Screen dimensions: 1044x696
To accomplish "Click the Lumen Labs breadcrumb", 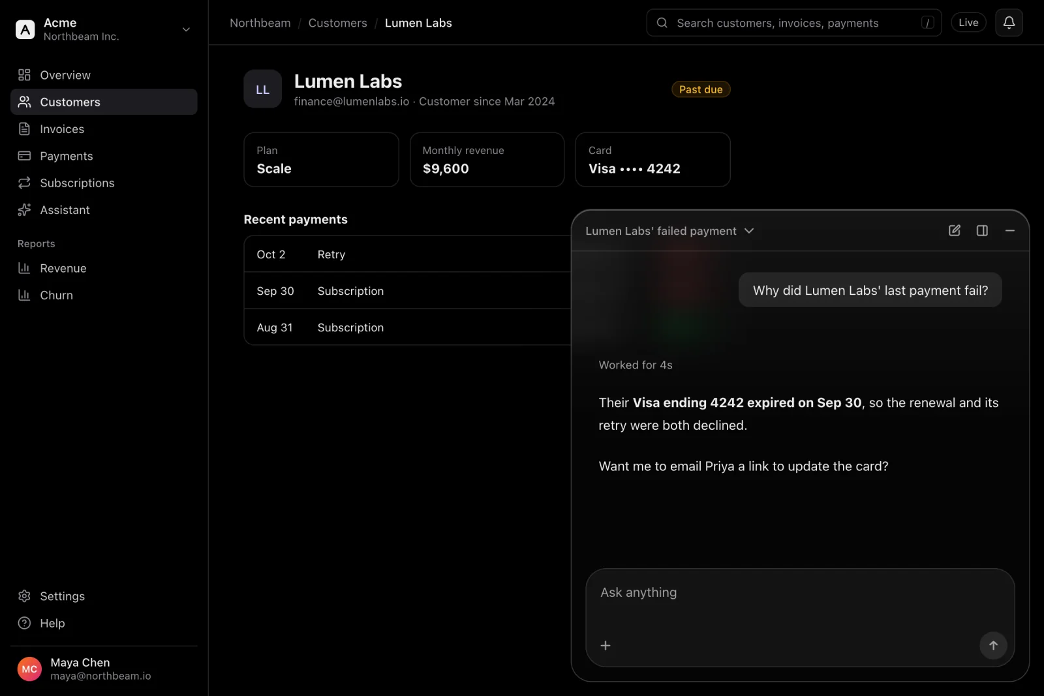I will coord(418,23).
